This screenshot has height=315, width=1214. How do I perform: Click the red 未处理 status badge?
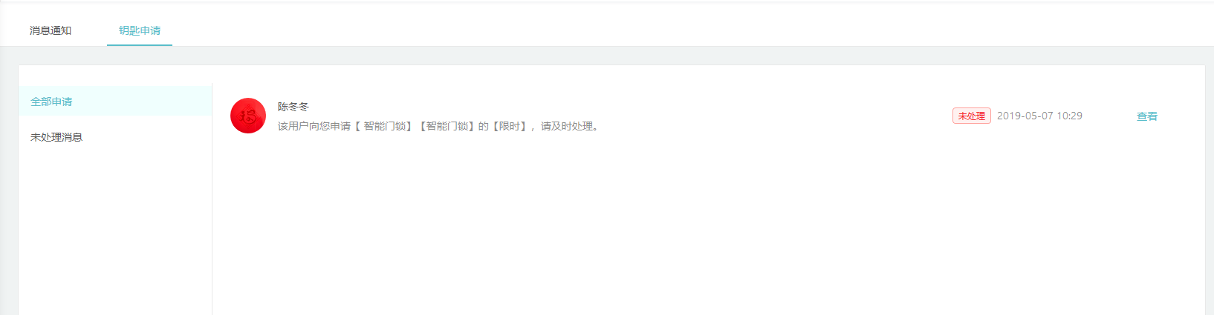click(972, 116)
